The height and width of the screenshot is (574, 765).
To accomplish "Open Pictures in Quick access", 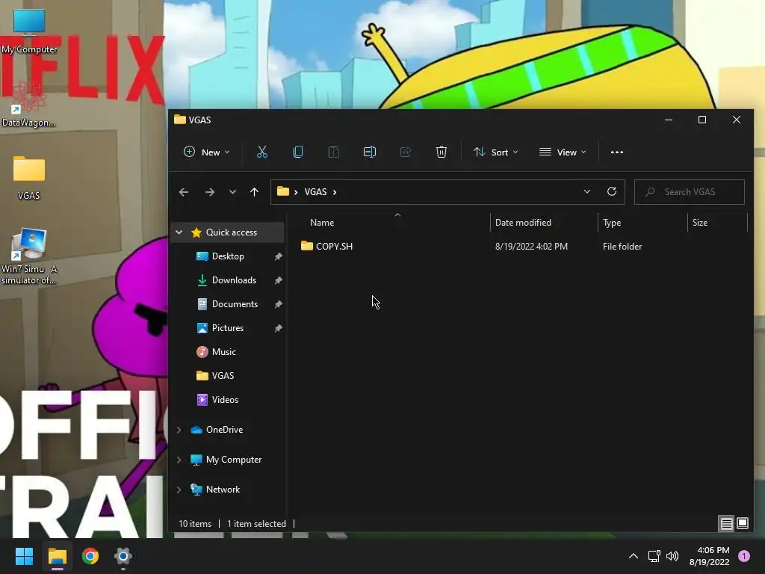I will coord(227,328).
